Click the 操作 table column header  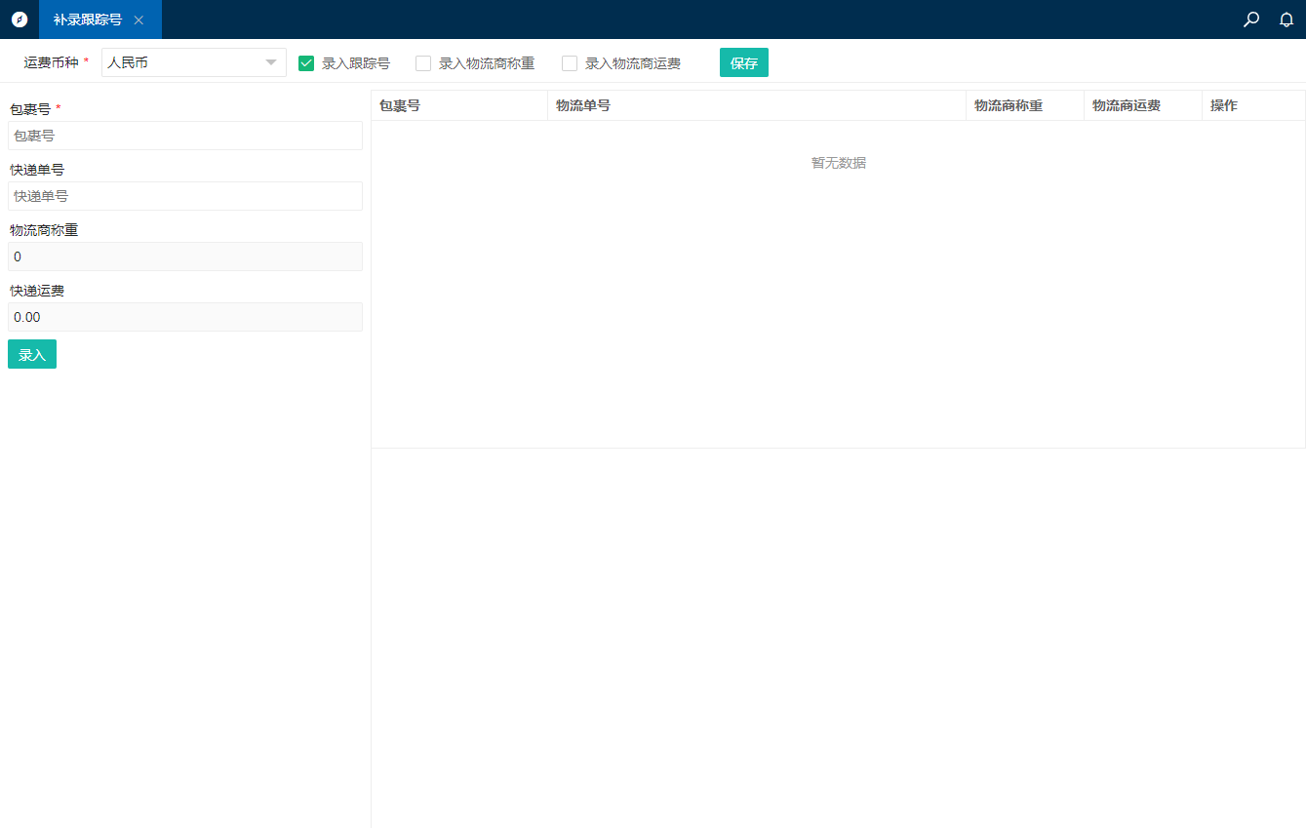pos(1224,105)
